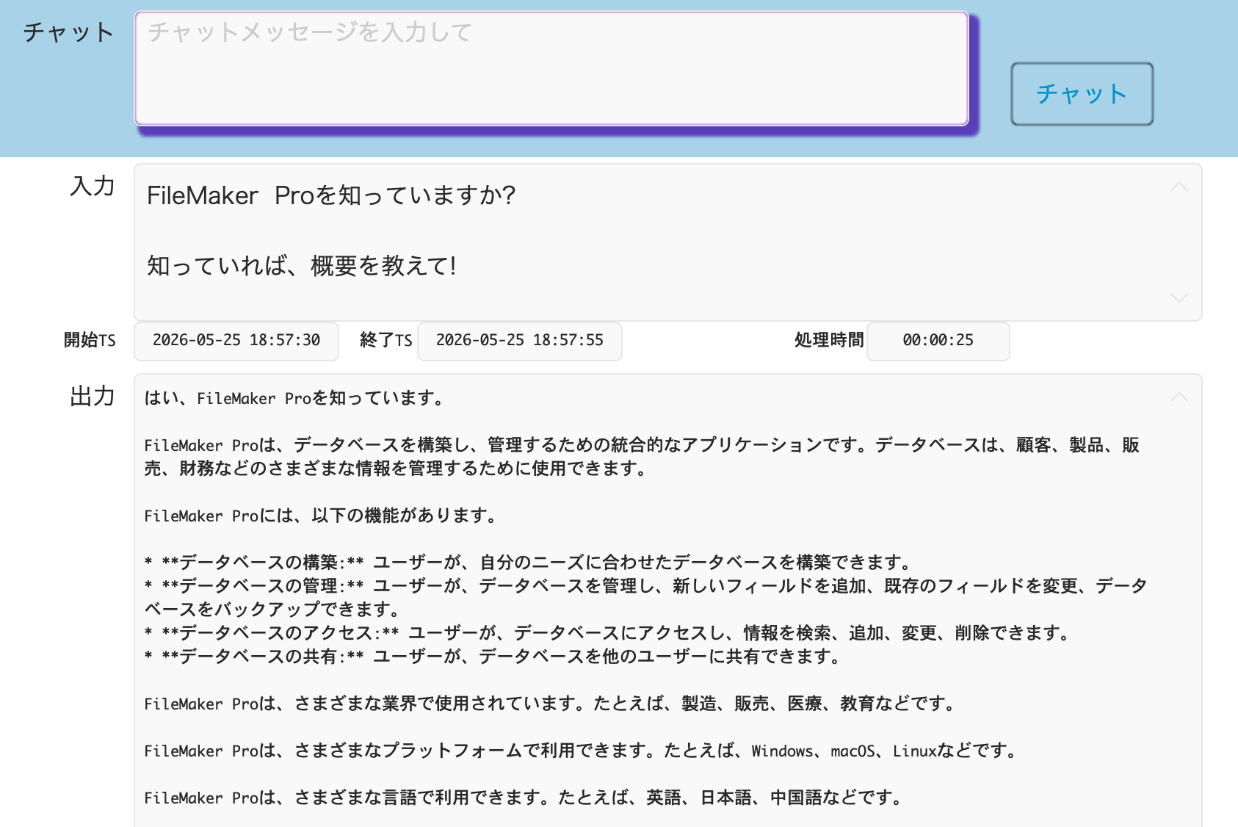Image resolution: width=1238 pixels, height=827 pixels.
Task: Click the チャット label beside the input
Action: [68, 32]
